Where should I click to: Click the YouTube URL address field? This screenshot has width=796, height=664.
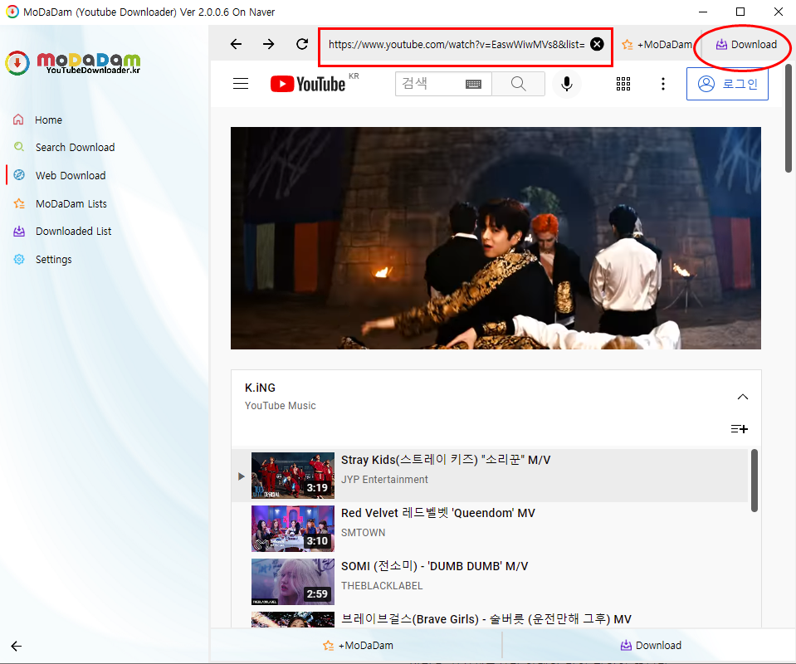pos(457,45)
